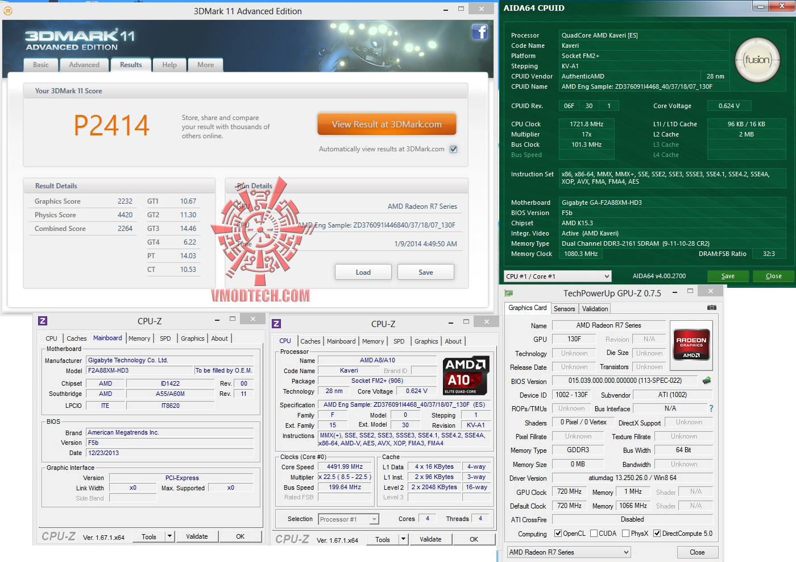Click the GPU-Z Driver Version field
Screen dimensions: 796x562
pyautogui.click(x=632, y=478)
